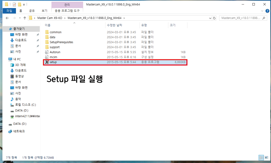Open the 파일 menu tab
271x163 pixels.
[x=9, y=11]
